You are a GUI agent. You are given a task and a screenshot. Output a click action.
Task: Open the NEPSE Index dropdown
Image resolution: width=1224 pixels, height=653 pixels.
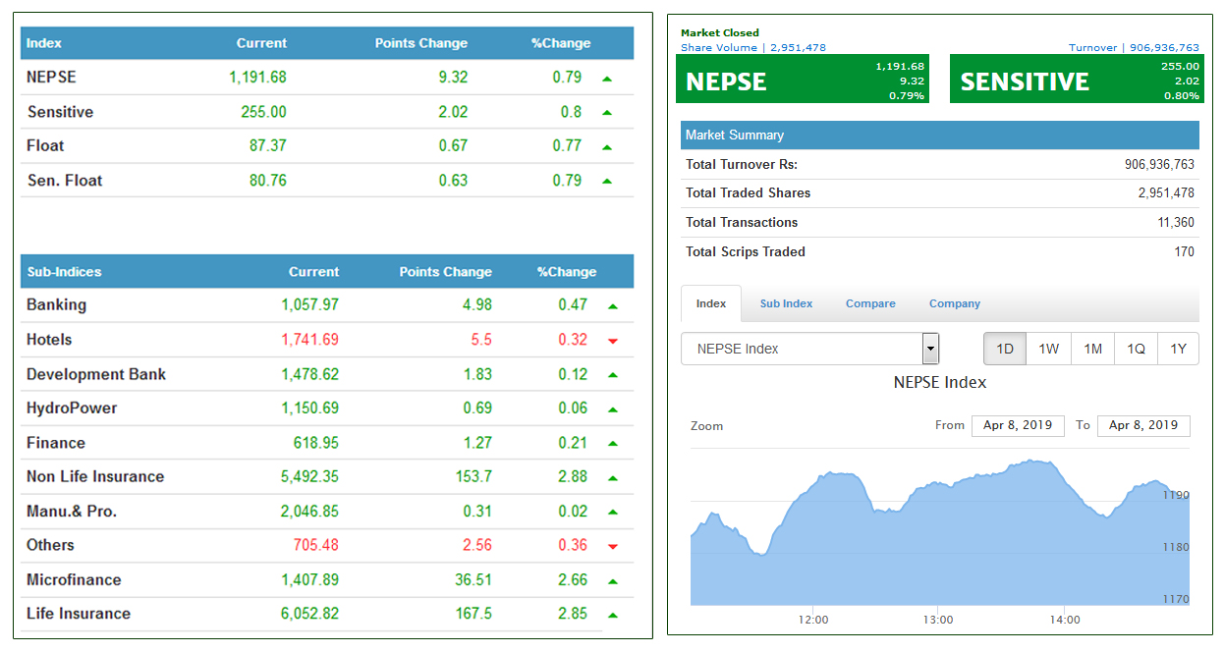[x=809, y=349]
